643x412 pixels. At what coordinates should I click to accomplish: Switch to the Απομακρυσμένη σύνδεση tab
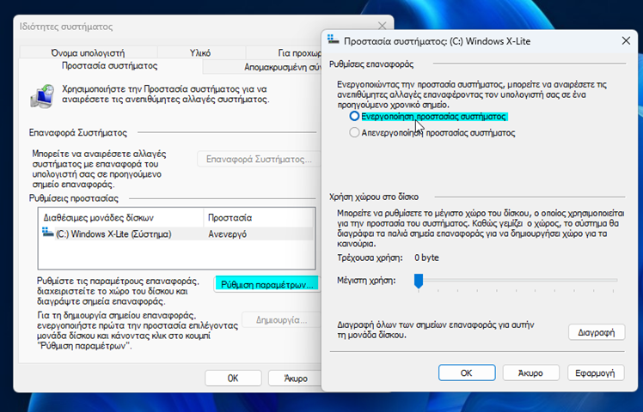[264, 66]
